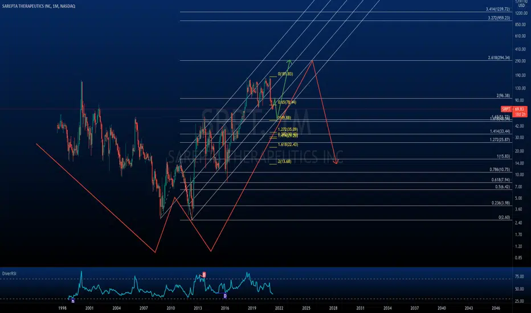The height and width of the screenshot is (313, 531).
Task: Select the 0.236(3.98) Fibonacci label
Action: point(501,203)
